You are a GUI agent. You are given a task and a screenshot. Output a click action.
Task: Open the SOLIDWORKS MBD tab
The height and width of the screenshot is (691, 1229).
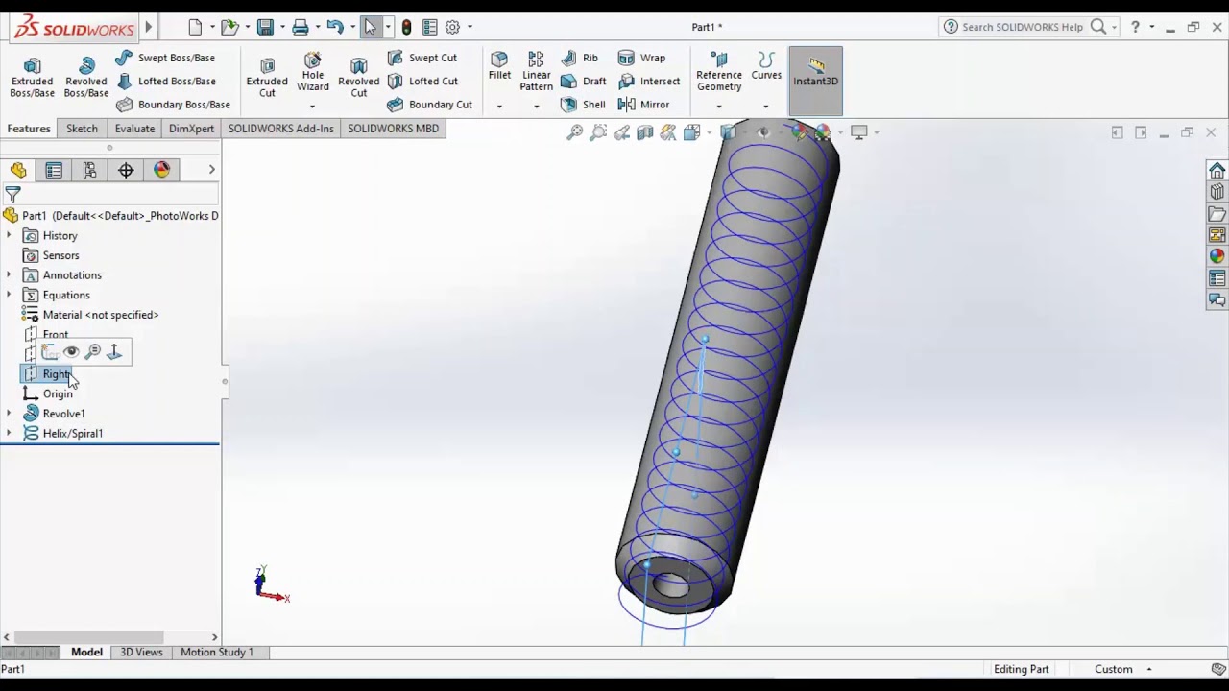point(393,129)
